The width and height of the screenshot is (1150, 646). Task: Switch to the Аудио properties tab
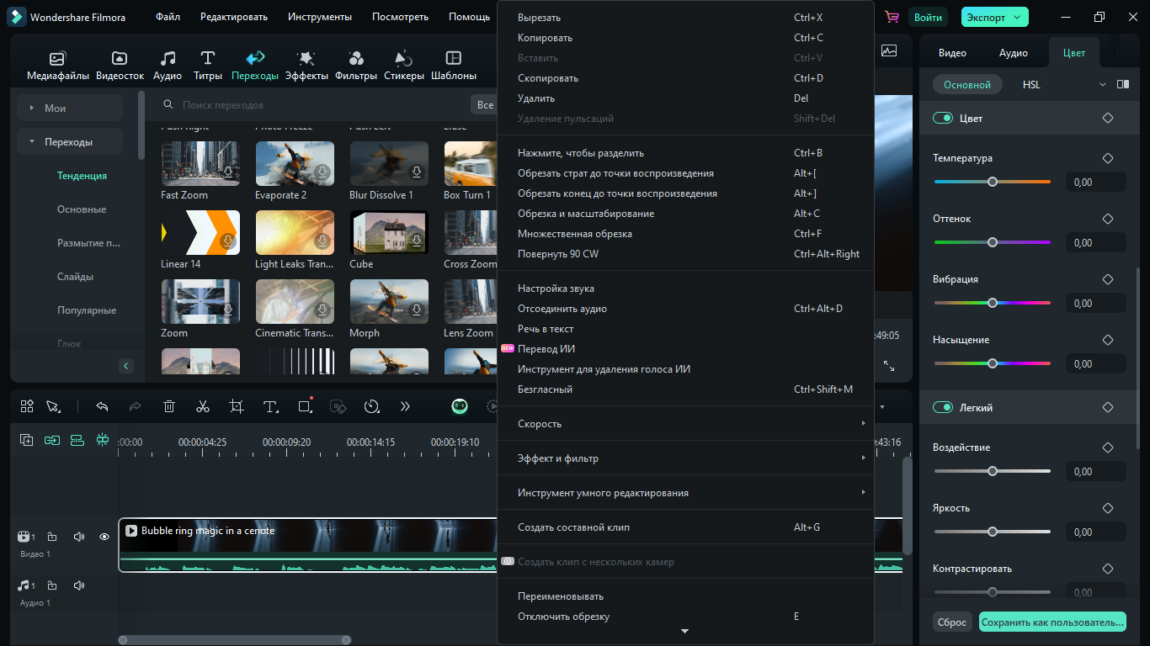1014,53
